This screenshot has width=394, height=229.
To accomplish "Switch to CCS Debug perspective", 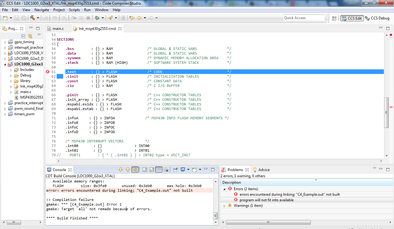I will pyautogui.click(x=377, y=18).
